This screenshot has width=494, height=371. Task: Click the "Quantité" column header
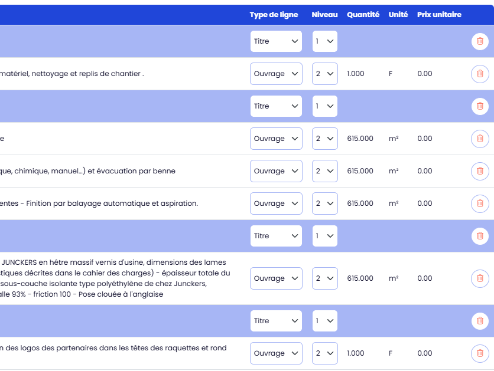coord(363,15)
